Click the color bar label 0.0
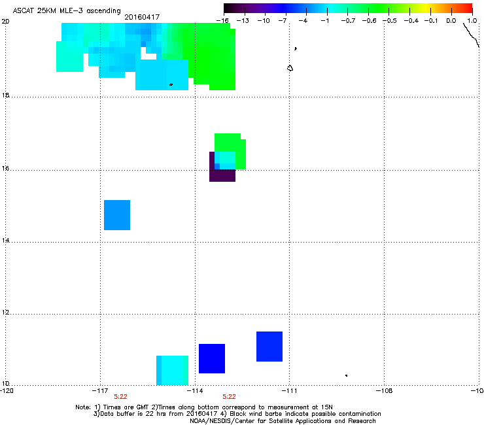 click(451, 21)
